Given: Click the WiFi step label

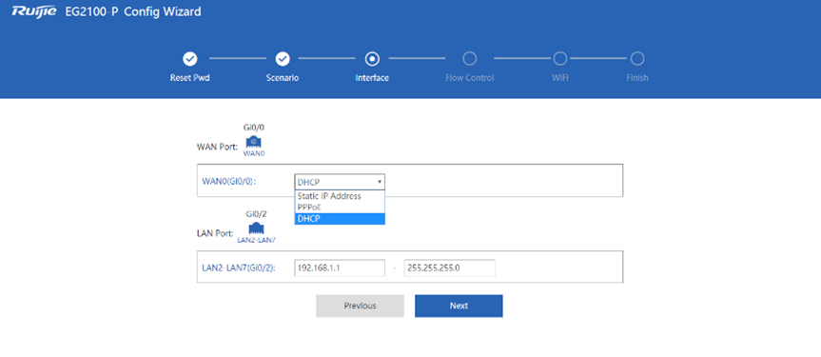Looking at the screenshot, I should tap(559, 78).
